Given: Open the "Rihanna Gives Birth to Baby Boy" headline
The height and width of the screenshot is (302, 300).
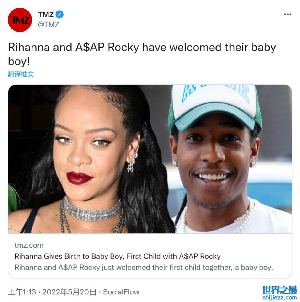Looking at the screenshot, I should coord(117,256).
